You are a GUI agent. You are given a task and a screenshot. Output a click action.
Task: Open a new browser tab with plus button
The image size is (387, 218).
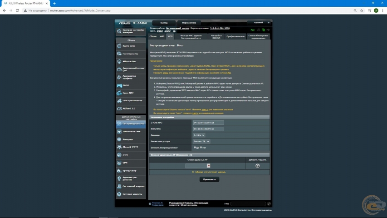(54, 4)
